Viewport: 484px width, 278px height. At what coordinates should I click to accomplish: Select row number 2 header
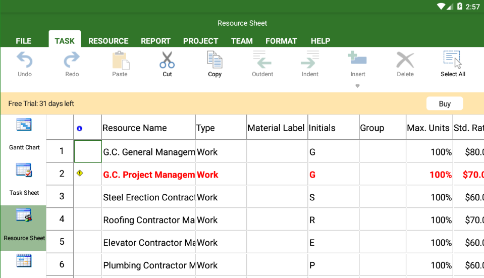[x=60, y=174]
